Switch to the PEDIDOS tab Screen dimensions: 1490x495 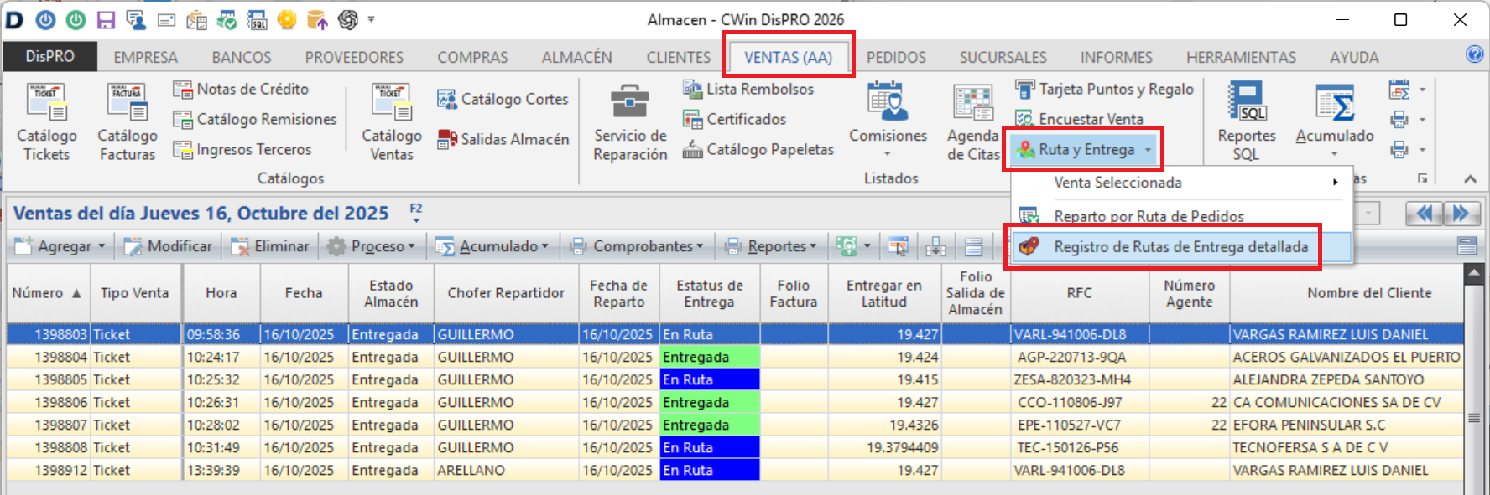click(896, 57)
